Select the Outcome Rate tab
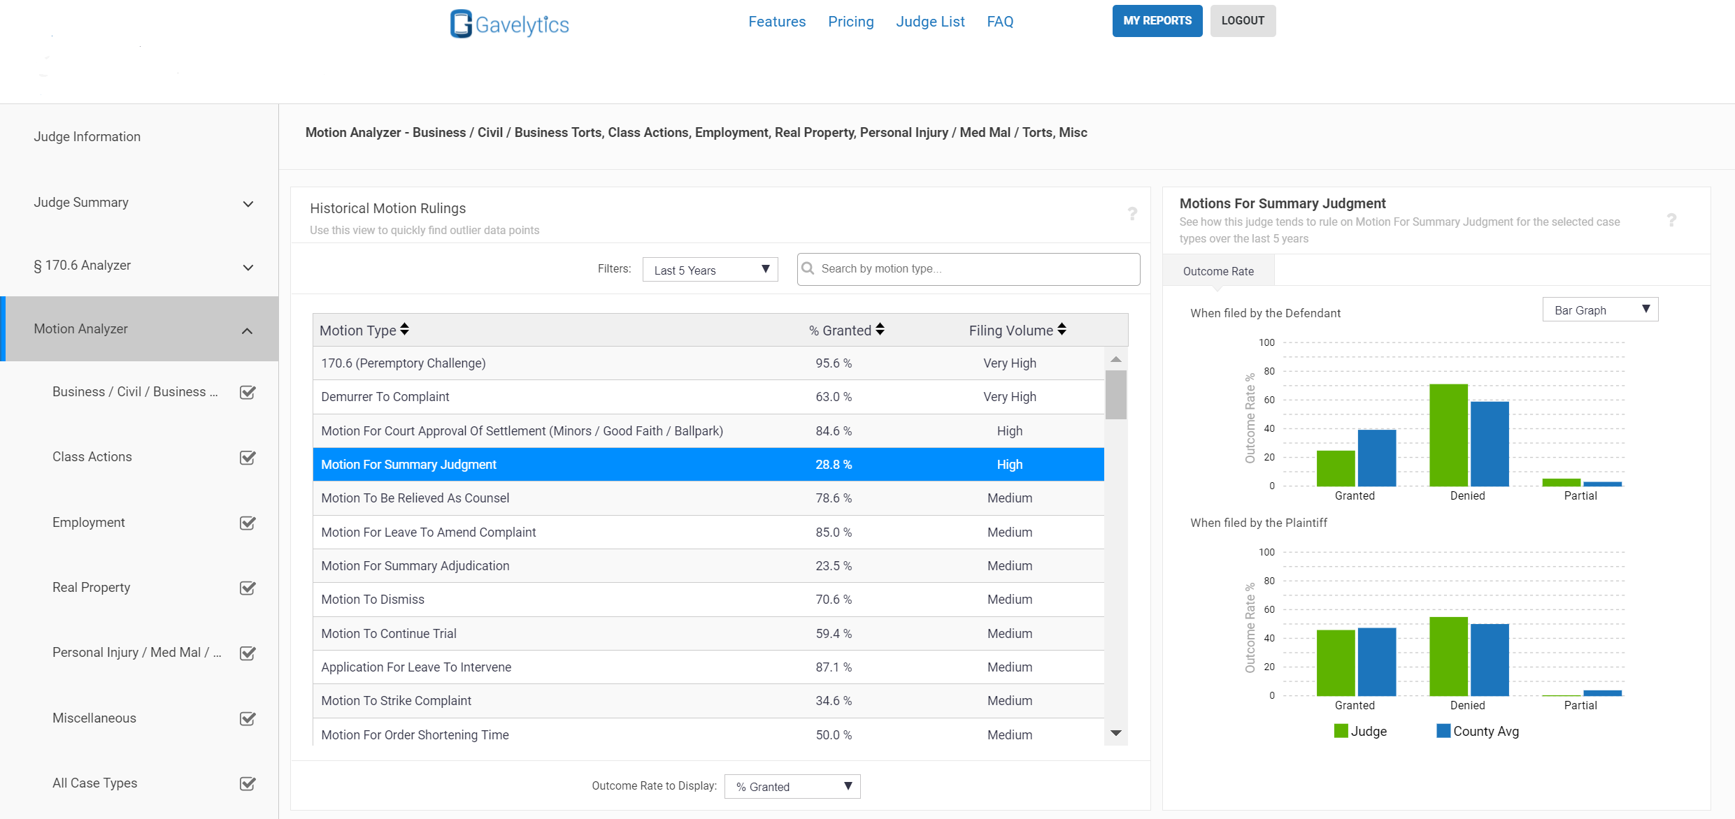The height and width of the screenshot is (819, 1735). tap(1218, 271)
